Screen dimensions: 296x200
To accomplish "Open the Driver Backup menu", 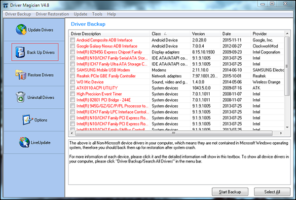I will point(18,14).
